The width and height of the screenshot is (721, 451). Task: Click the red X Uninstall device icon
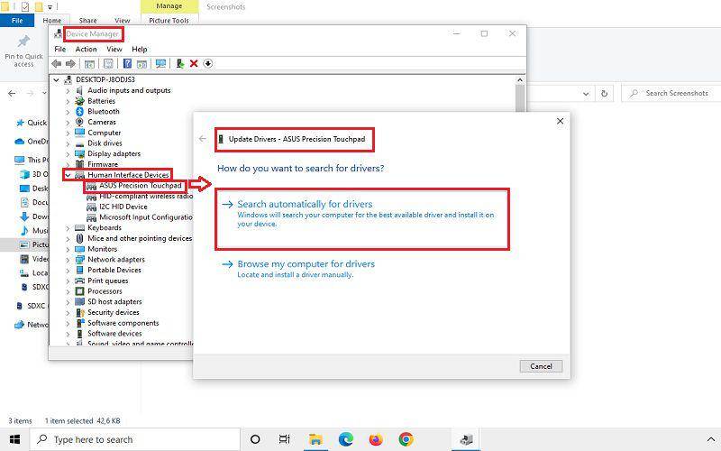click(194, 63)
